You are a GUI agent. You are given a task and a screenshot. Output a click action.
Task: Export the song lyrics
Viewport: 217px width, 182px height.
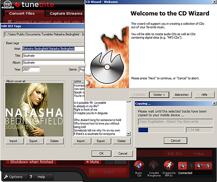(102, 141)
